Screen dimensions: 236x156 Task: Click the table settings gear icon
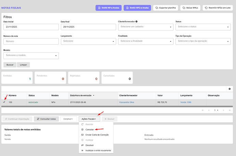(230, 89)
